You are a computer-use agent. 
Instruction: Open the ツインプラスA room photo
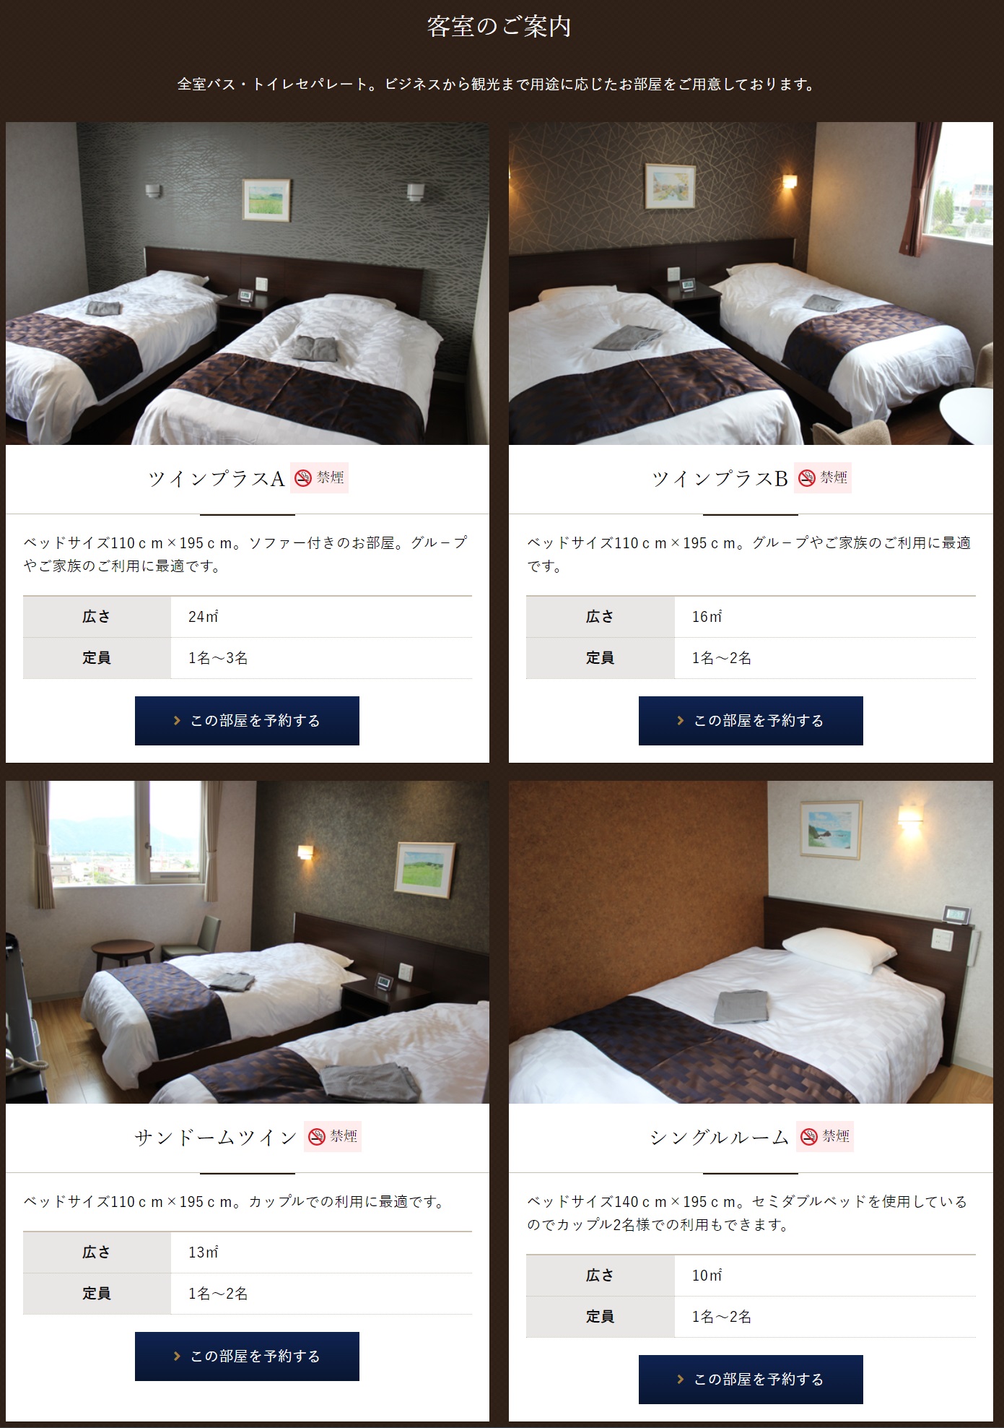point(248,283)
